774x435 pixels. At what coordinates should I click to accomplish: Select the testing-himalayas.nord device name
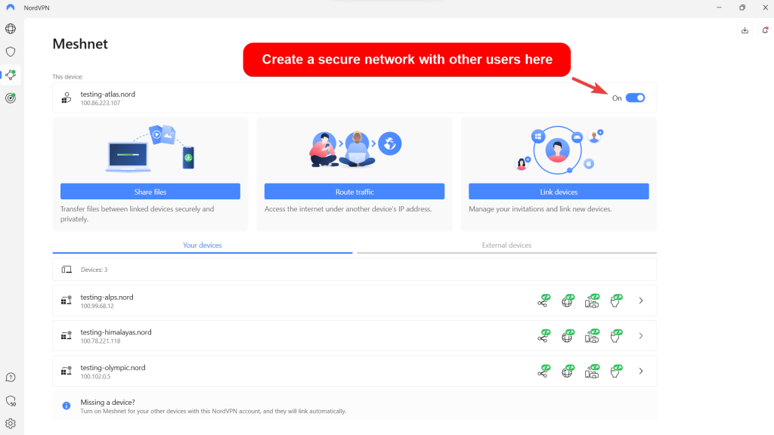click(x=116, y=332)
